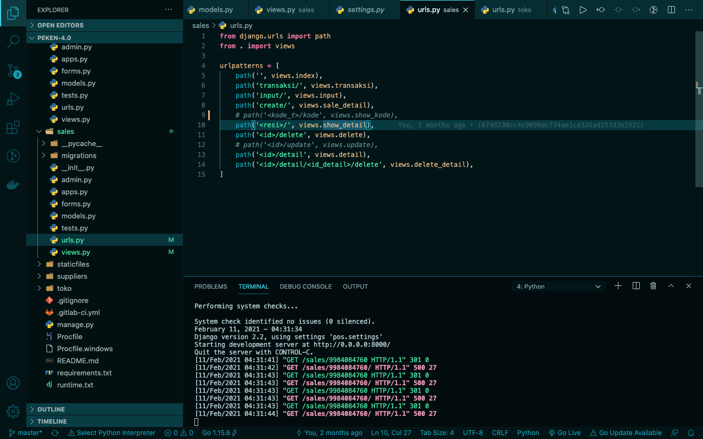The height and width of the screenshot is (439, 703).
Task: Open the terminal selector showing 4: Python
Action: [557, 286]
